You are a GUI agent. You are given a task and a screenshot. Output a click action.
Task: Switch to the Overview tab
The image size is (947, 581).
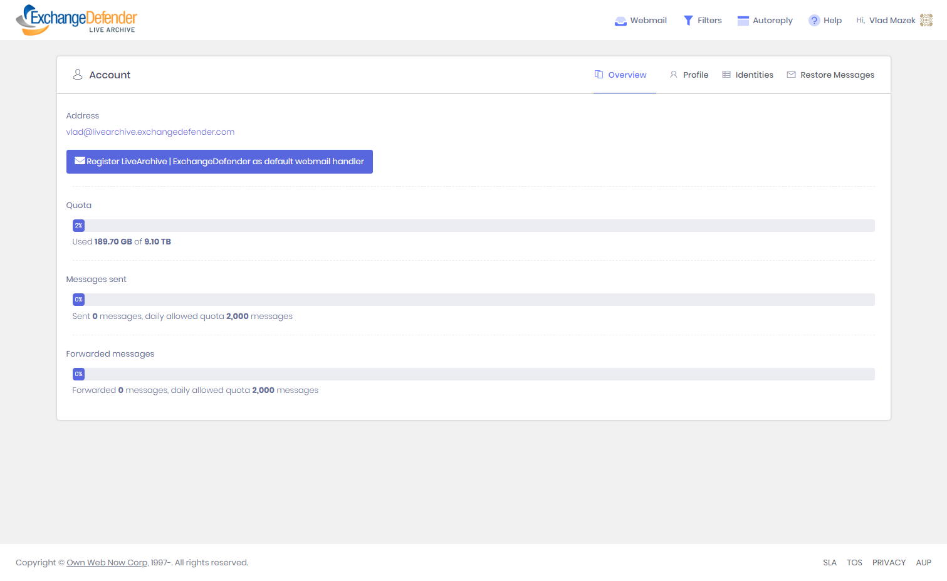pyautogui.click(x=620, y=75)
